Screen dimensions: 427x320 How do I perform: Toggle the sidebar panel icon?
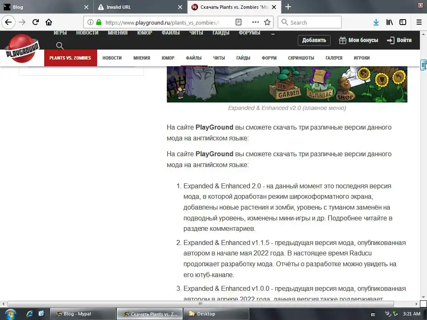403,22
